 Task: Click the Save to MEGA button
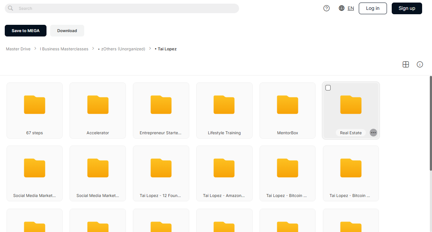(x=26, y=31)
